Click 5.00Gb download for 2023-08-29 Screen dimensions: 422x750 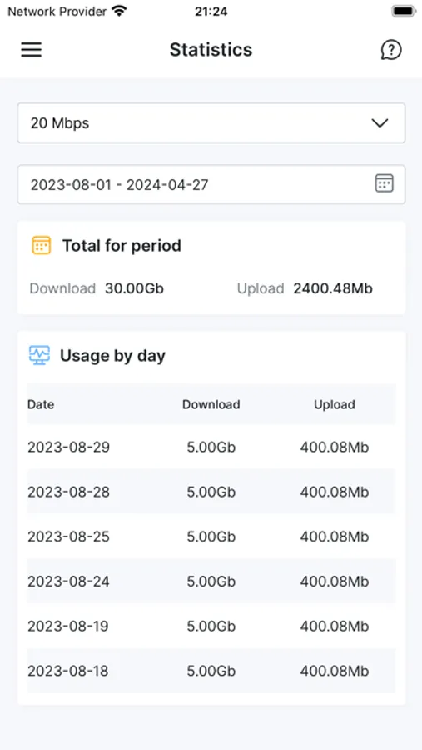pyautogui.click(x=211, y=447)
